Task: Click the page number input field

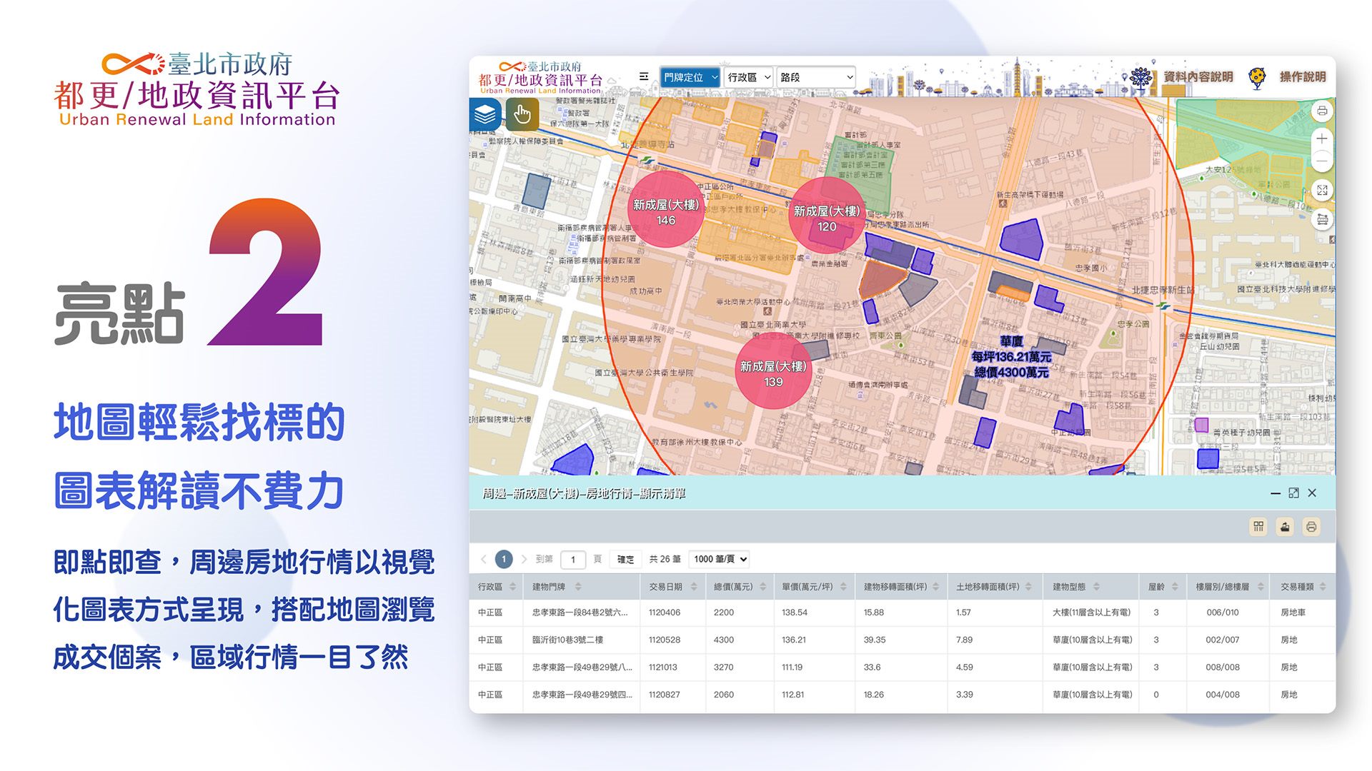Action: [573, 559]
